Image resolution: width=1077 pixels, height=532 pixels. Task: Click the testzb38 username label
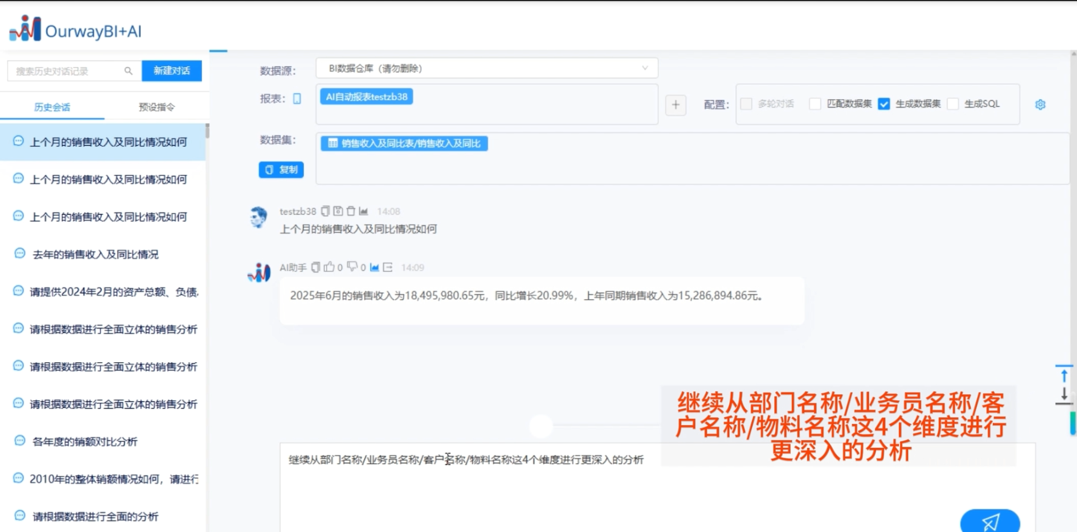[298, 212]
